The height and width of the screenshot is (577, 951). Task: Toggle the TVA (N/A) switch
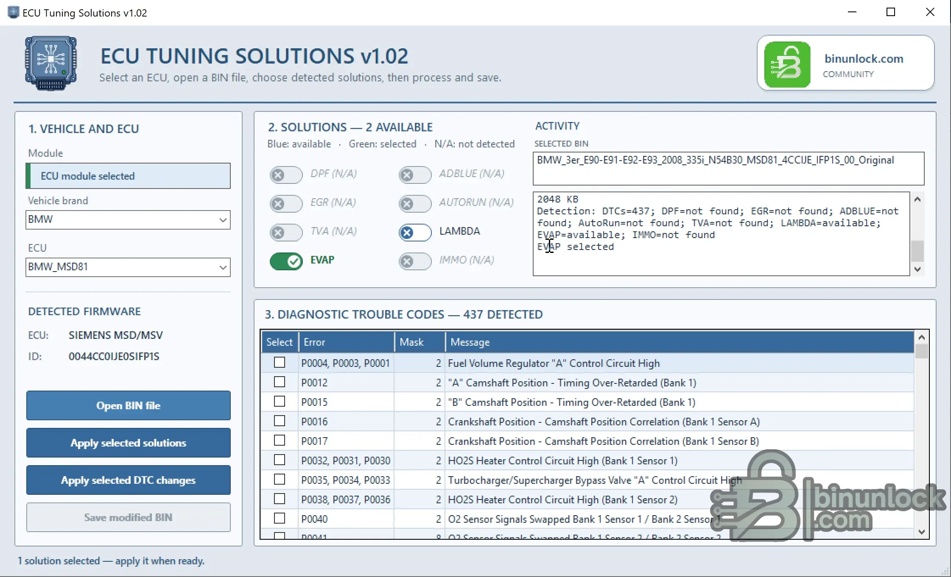click(286, 232)
